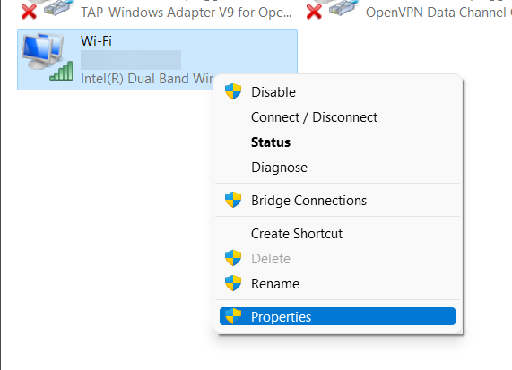Click the red X on TAP-Windows Adapter
The image size is (512, 370).
29,12
